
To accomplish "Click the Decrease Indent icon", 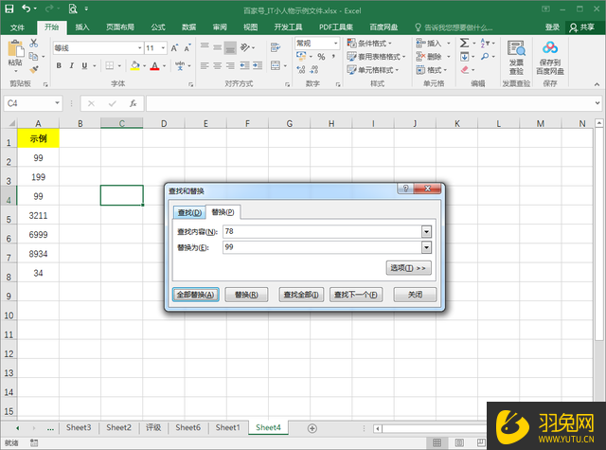I will pyautogui.click(x=244, y=65).
